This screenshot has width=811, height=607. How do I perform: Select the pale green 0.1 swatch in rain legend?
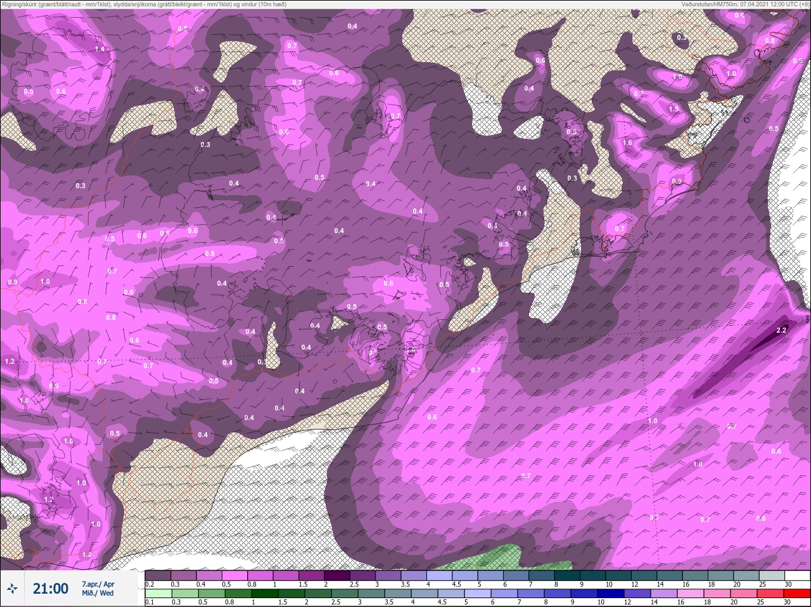tap(158, 594)
